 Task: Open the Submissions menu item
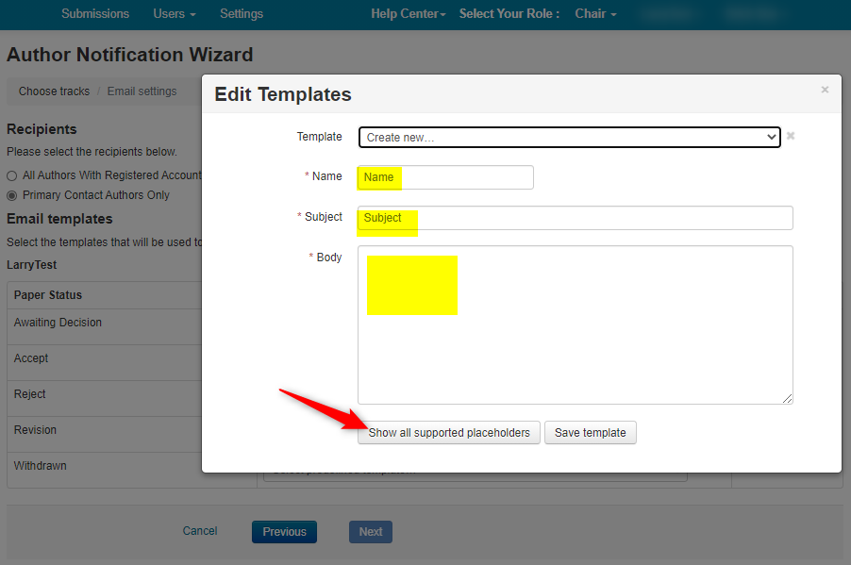(95, 14)
